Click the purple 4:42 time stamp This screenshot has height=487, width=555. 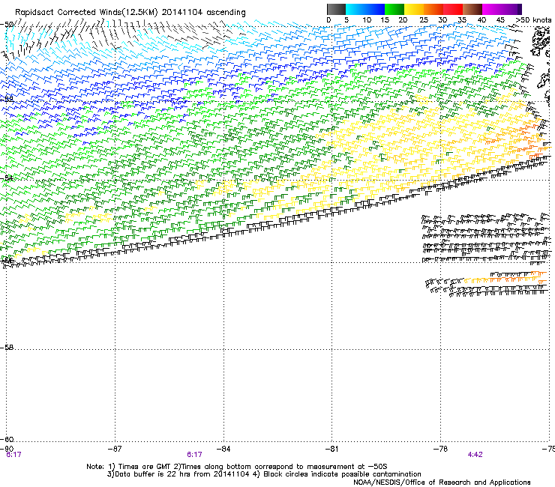(x=475, y=455)
